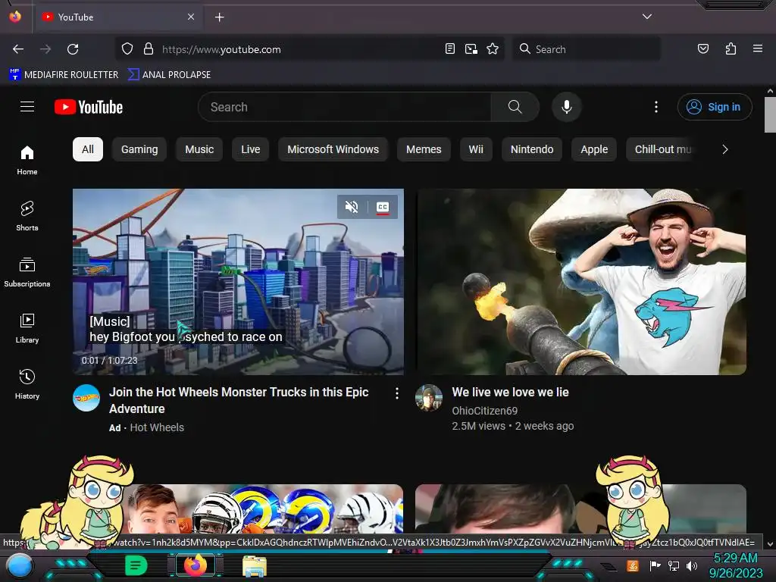The image size is (776, 582).
Task: Open the OhioCitizen69 channel link
Action: point(484,411)
